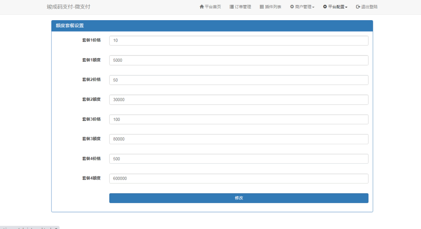
Task: Focus the 套餐3价格 field showing 100
Action: tap(238, 119)
